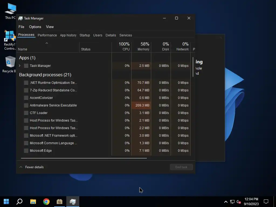
Task: Switch to the App history tab
Action: click(x=68, y=35)
